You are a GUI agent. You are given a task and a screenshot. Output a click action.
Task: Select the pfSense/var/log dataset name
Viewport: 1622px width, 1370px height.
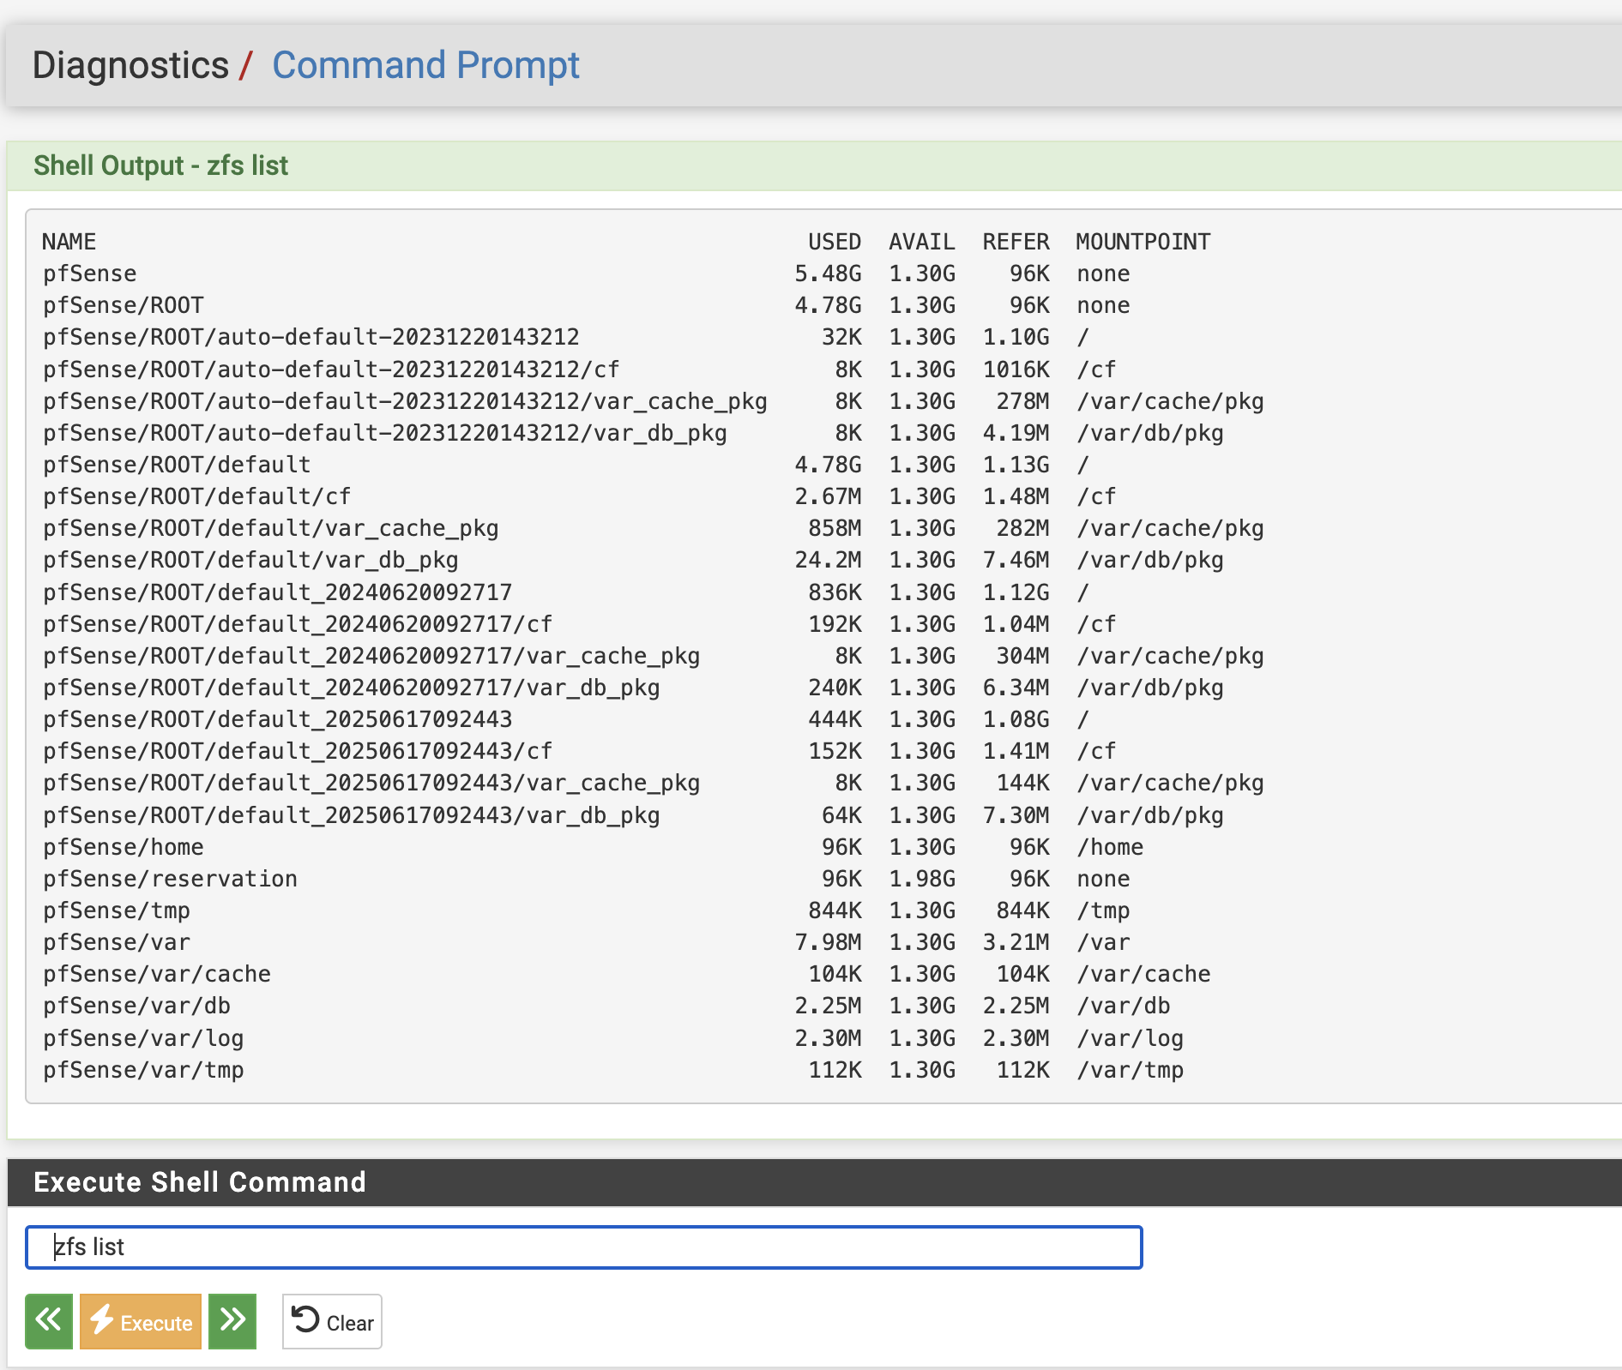click(143, 1038)
